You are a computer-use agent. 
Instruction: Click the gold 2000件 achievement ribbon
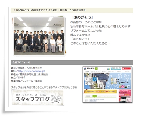(x=100, y=92)
